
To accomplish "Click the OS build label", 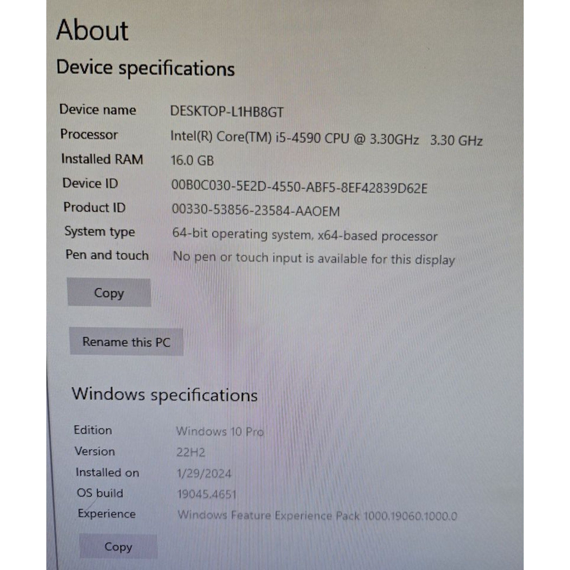I will [x=100, y=493].
